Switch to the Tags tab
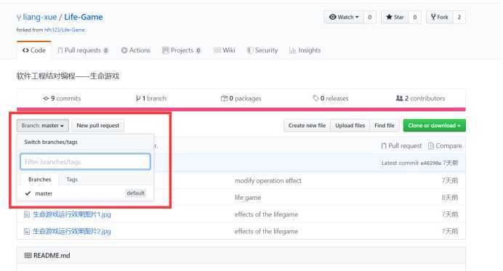Viewport: 503px width, 271px height. (72, 179)
